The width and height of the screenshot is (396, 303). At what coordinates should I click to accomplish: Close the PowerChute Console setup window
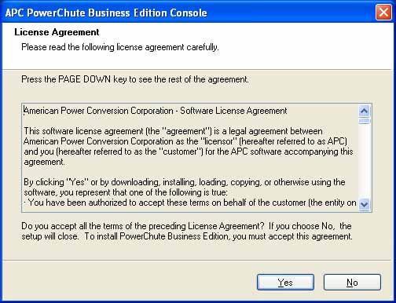[x=383, y=13]
